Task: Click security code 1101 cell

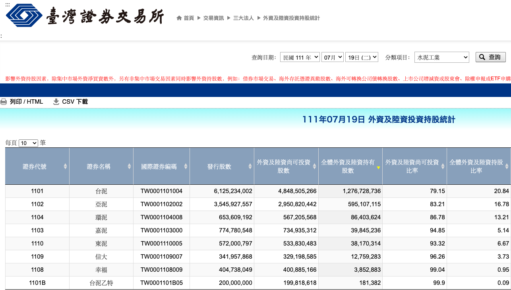Action: 37,191
